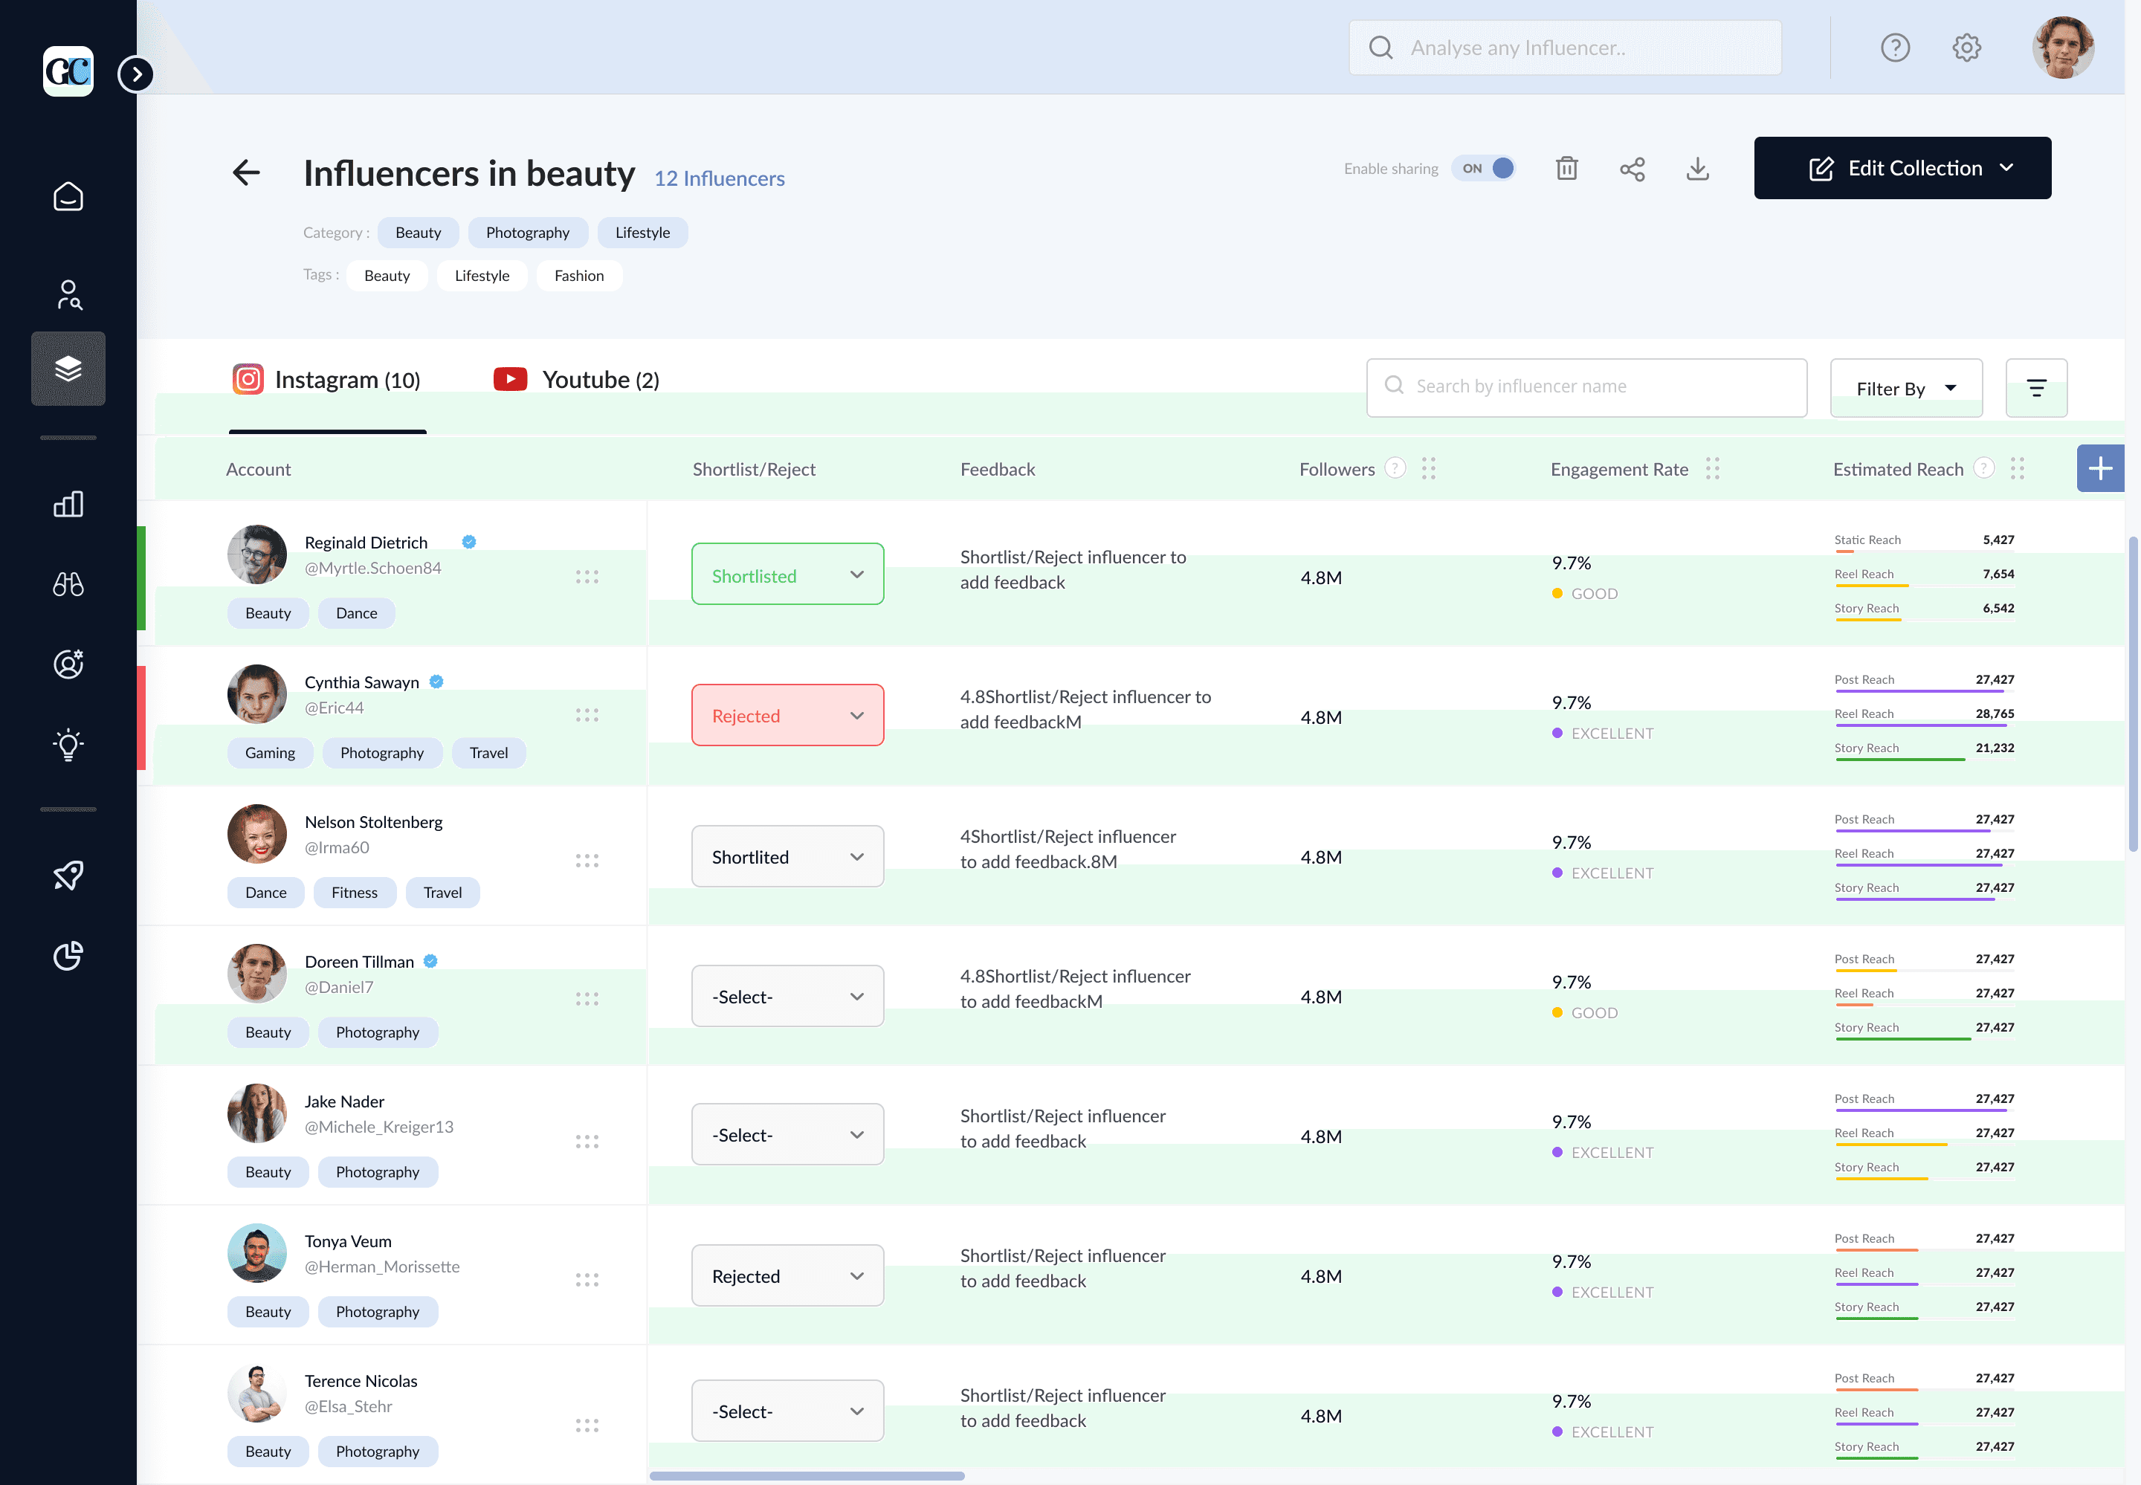Open the binoculars discovery sidebar icon
The height and width of the screenshot is (1485, 2141).
click(x=68, y=583)
